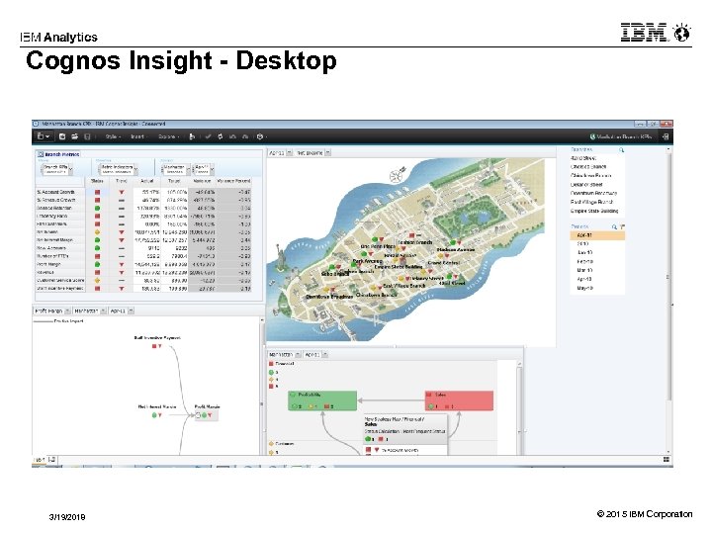Viewport: 712px width, 534px height.
Task: Click the green Profitability strategy box
Action: 322,400
